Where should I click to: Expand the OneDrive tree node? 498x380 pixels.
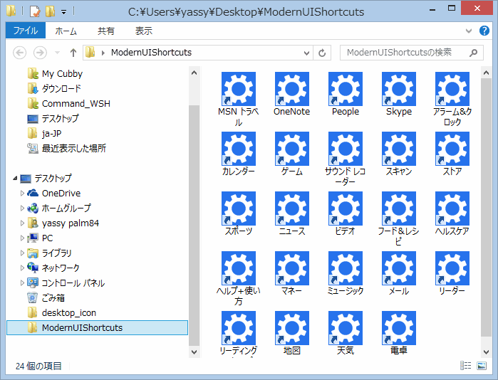pos(22,193)
